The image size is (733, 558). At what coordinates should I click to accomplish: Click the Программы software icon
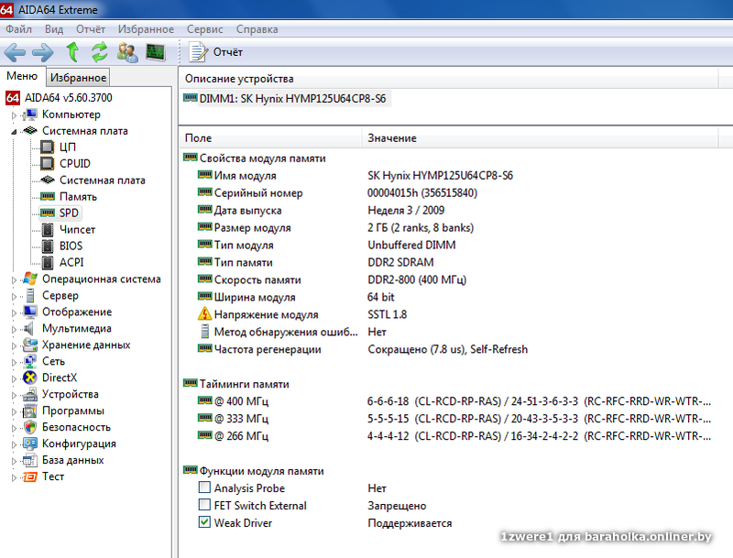[x=30, y=410]
